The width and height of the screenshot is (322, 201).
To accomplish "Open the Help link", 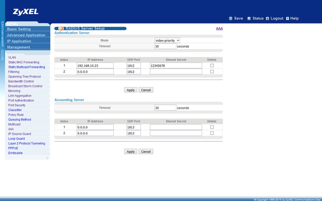I will 294,19.
